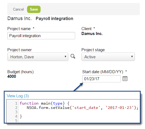The image size is (145, 129).
Task: Click the Payroll integration page heading
Action: [x=54, y=18]
